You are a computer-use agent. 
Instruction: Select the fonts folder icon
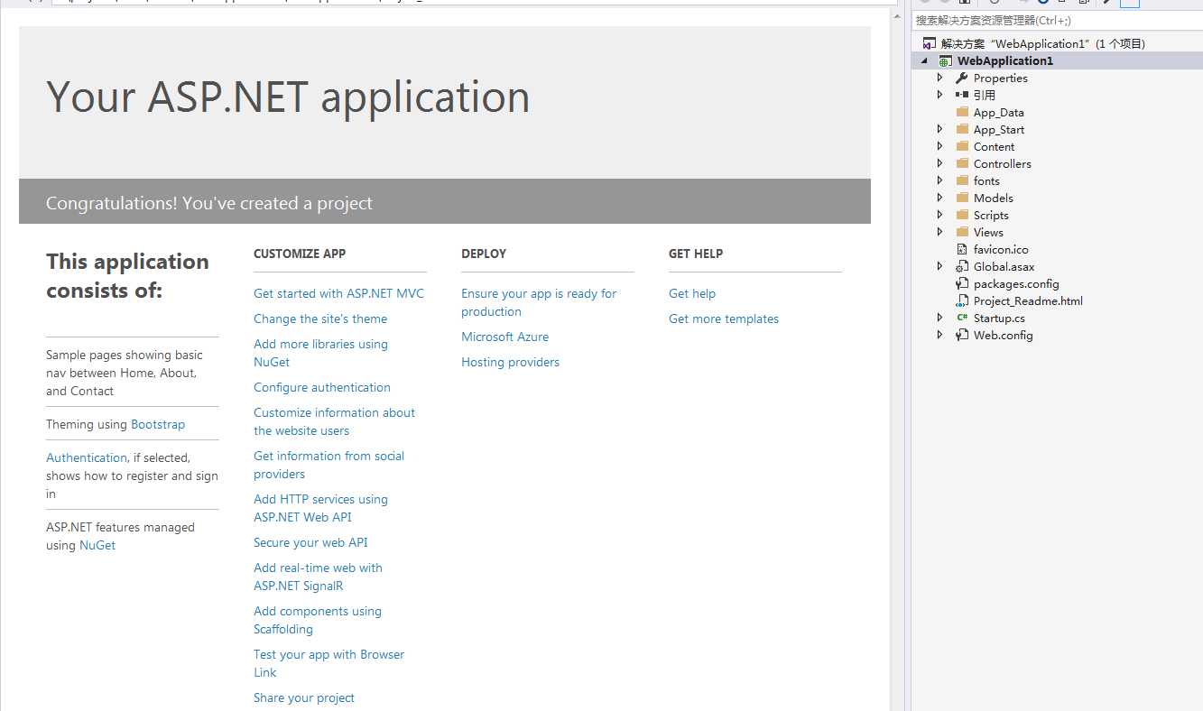961,181
